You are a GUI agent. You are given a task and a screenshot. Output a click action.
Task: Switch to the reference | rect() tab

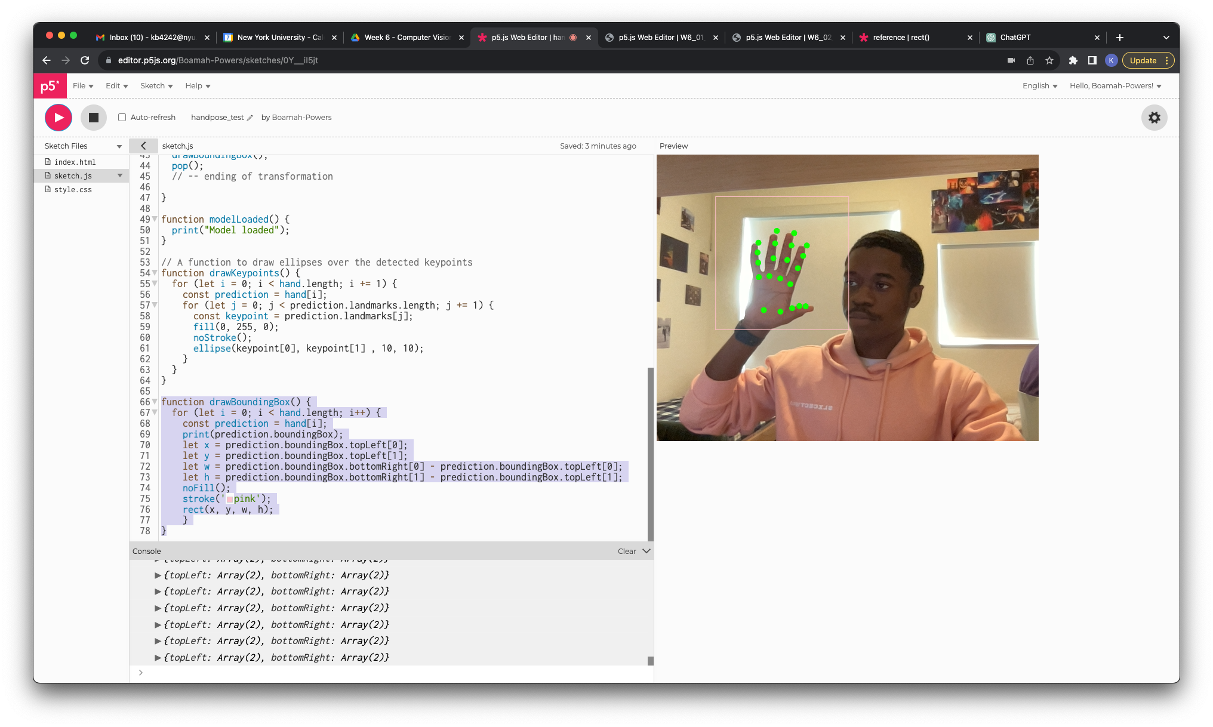click(x=915, y=37)
